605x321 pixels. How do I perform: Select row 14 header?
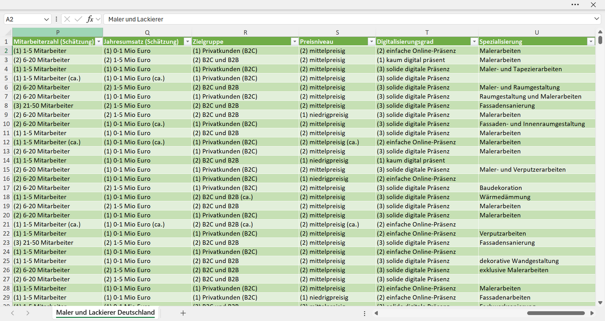pyautogui.click(x=6, y=160)
